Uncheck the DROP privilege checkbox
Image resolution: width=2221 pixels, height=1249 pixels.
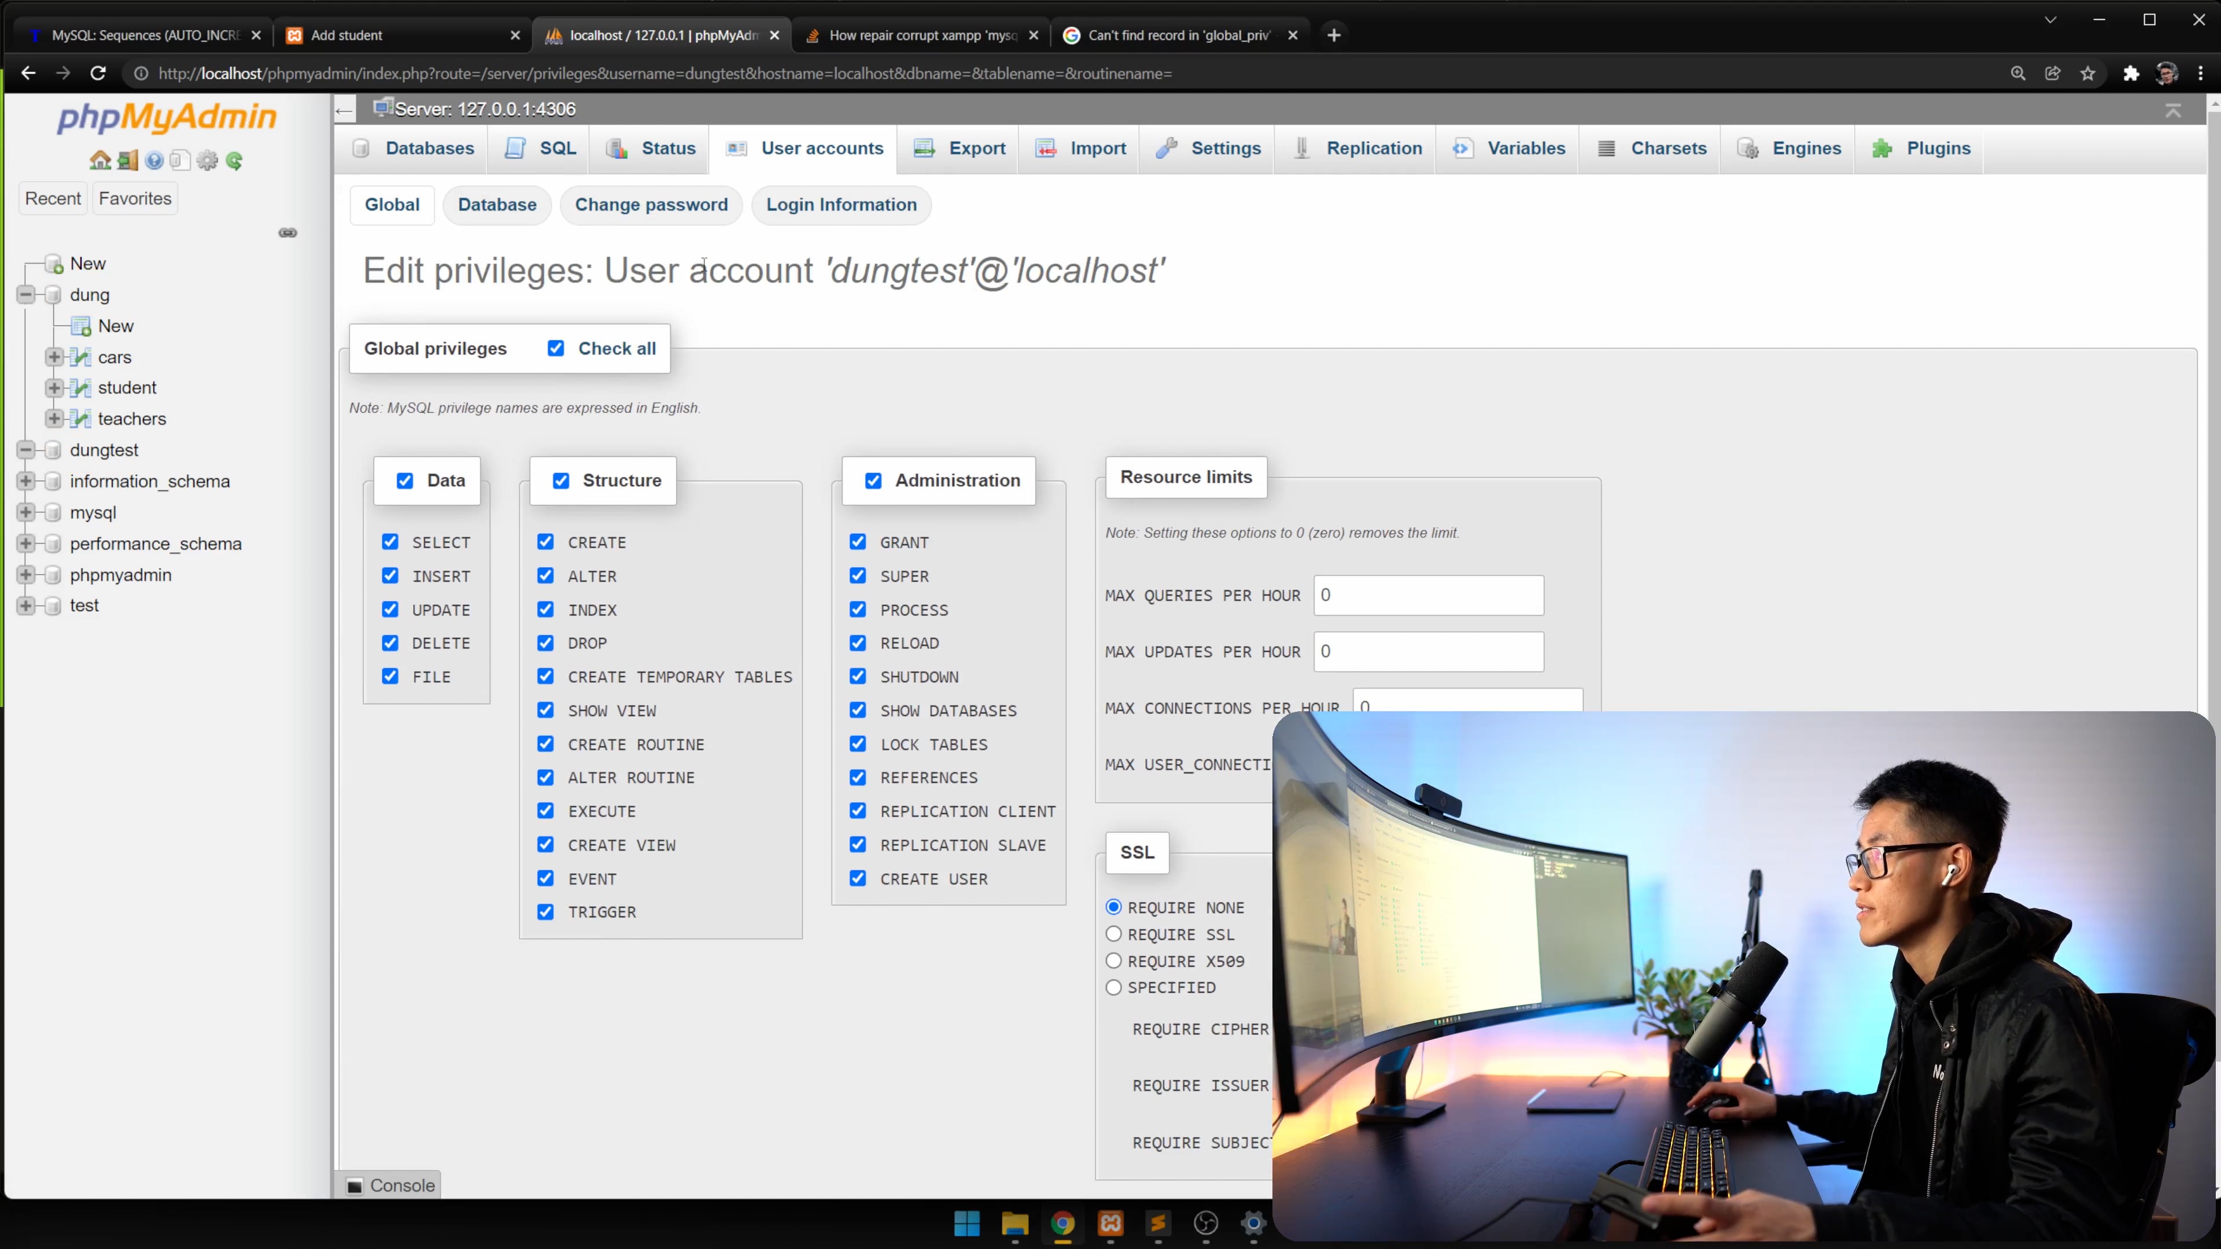[x=545, y=643]
